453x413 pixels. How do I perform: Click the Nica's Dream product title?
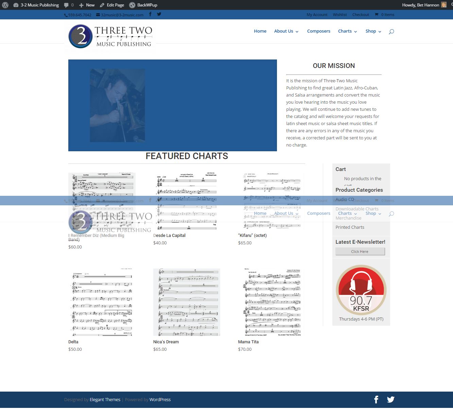[x=166, y=342]
